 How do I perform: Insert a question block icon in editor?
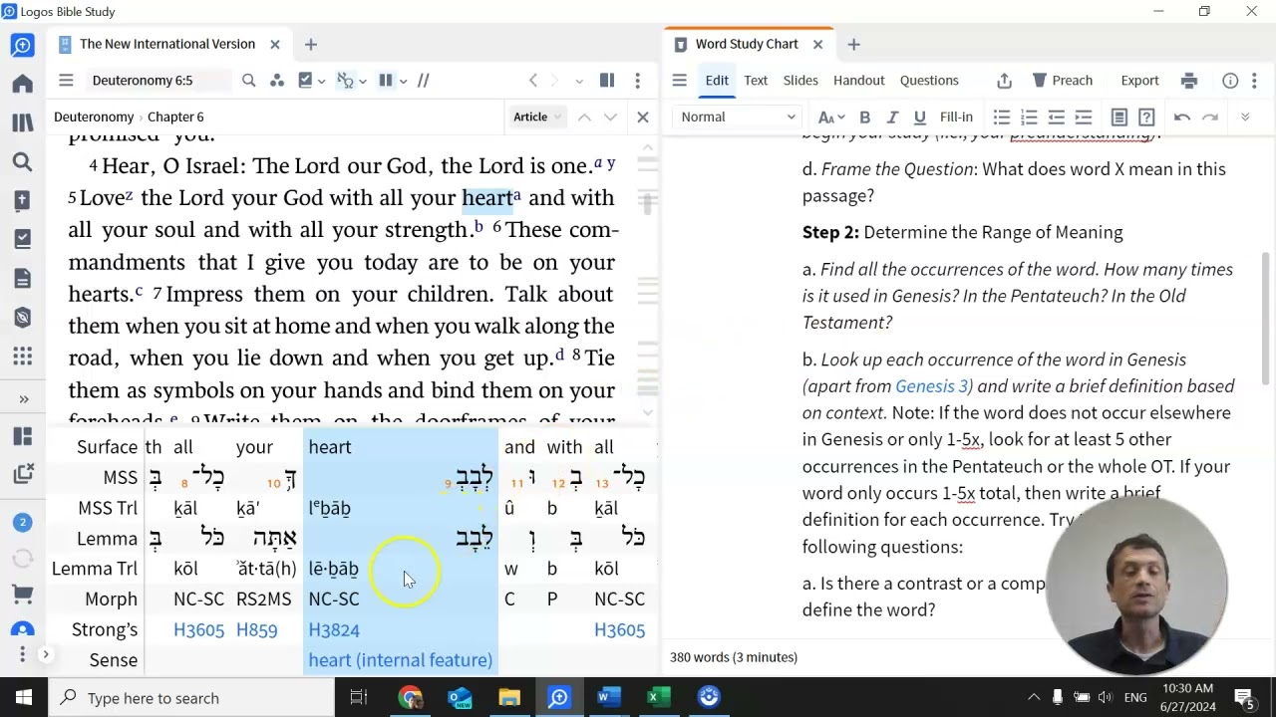pyautogui.click(x=1146, y=117)
